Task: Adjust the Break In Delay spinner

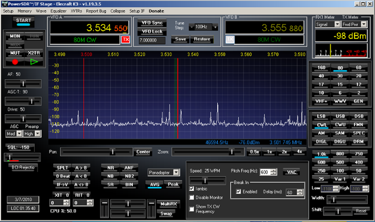Action: click(x=300, y=192)
